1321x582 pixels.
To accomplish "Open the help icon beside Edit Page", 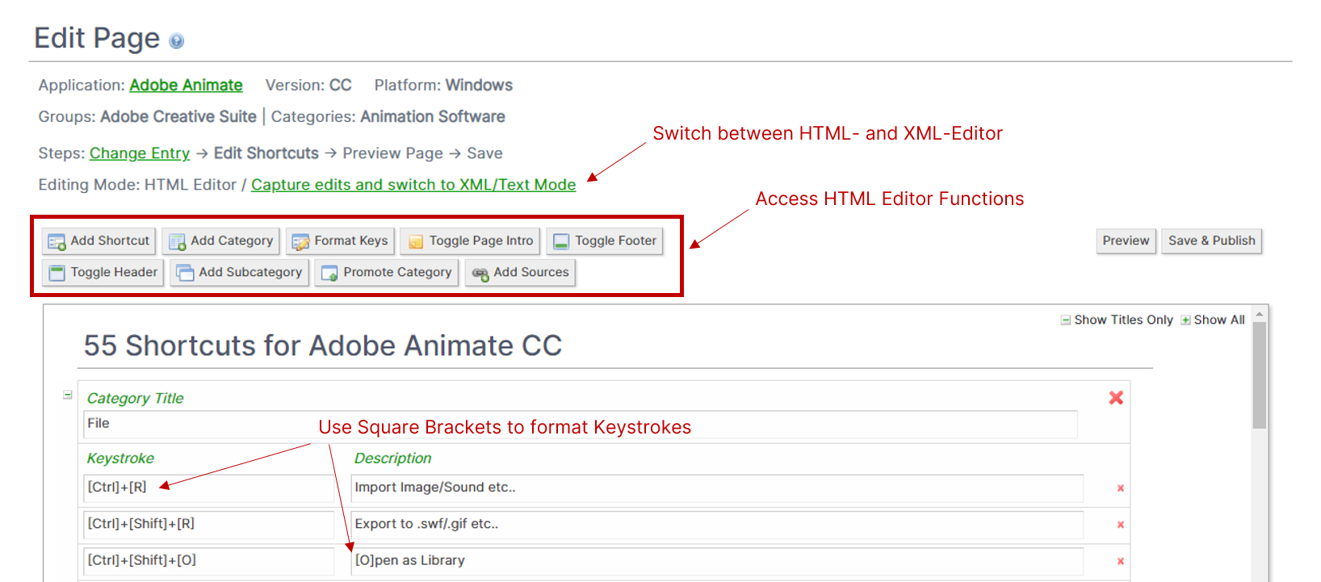I will (176, 41).
